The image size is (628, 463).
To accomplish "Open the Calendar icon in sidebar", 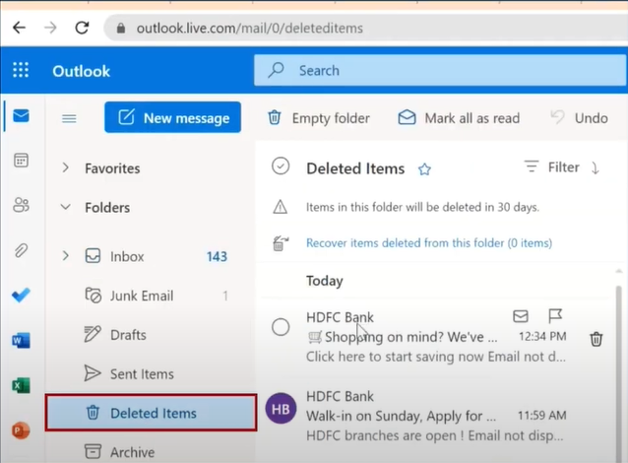I will [x=21, y=161].
